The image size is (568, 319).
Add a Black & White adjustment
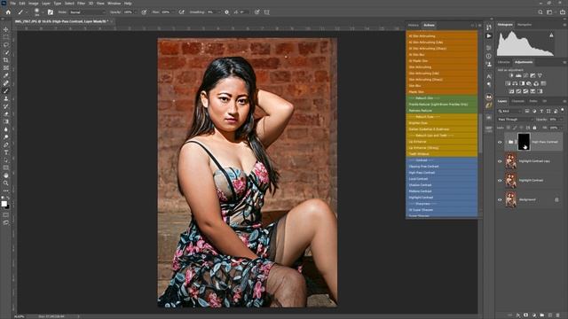point(522,83)
